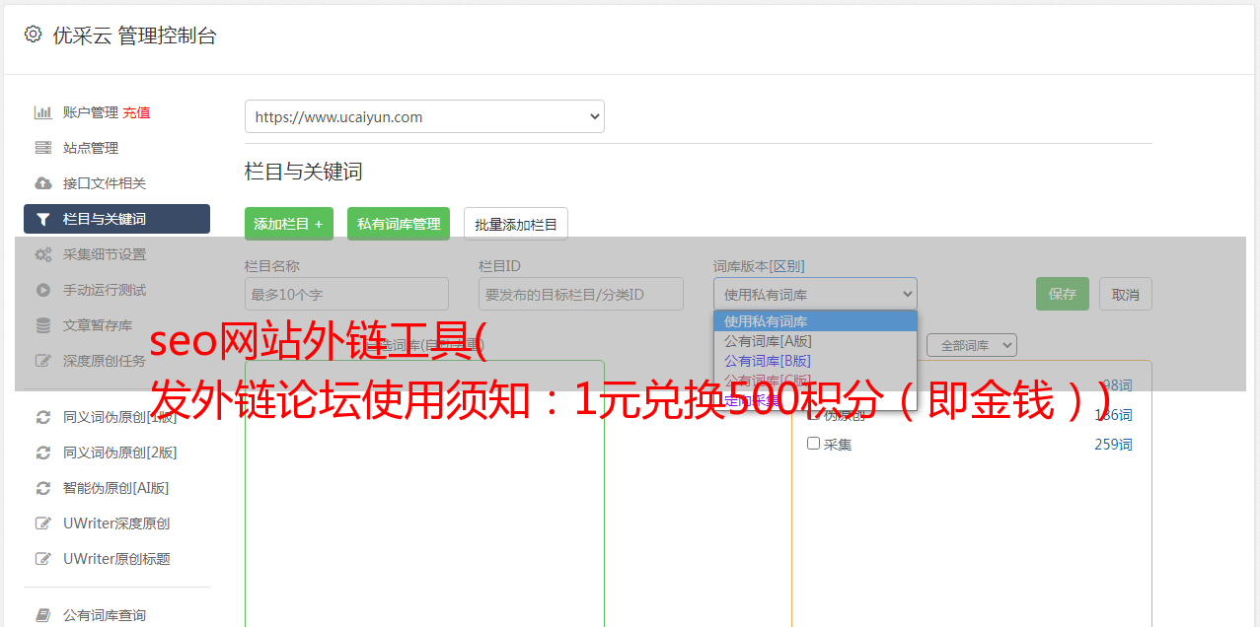Open 文章暂存库 via its database icon
Viewport: 1260px width, 627px height.
tap(42, 325)
